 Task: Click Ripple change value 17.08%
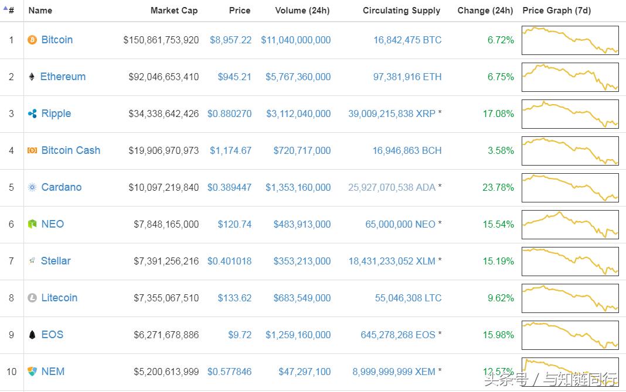point(498,114)
